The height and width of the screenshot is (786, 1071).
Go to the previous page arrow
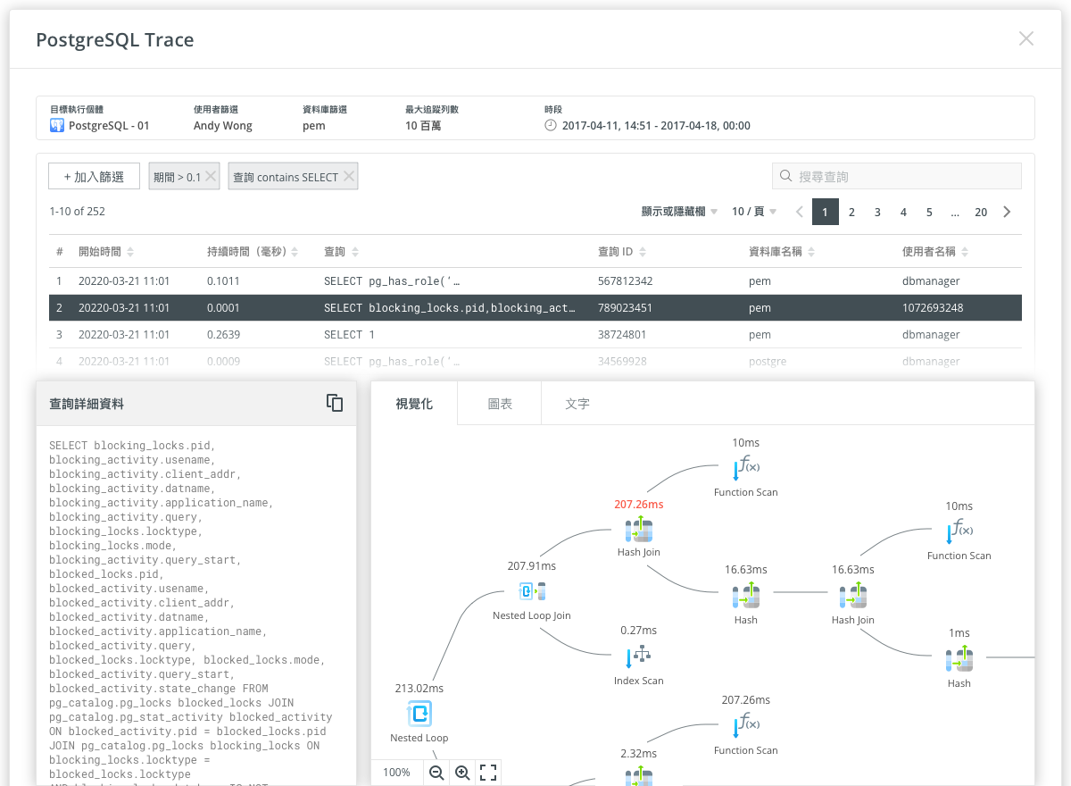800,212
